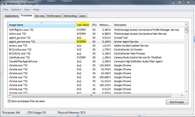Minimize the Windows Task Manager window

tap(173, 2)
